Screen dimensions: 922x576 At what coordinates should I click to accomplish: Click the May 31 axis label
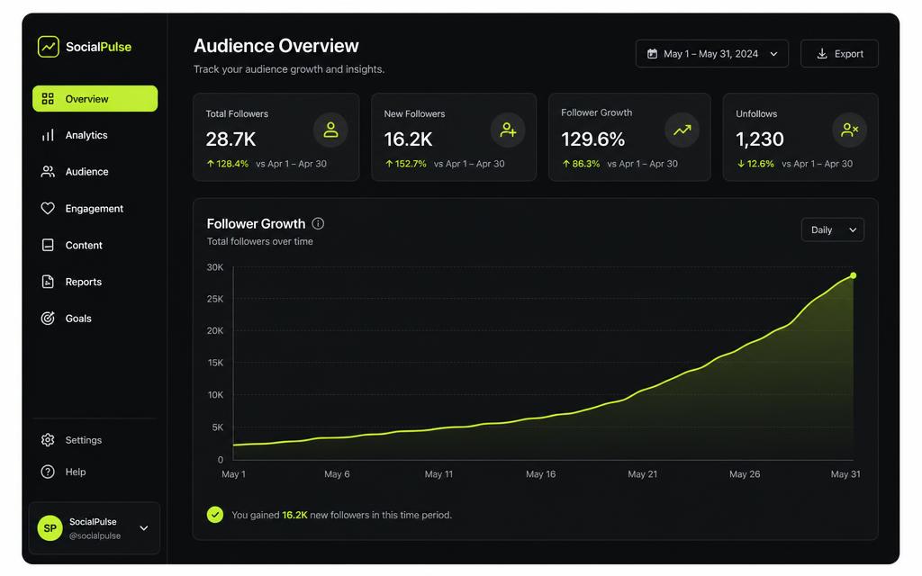coord(845,473)
